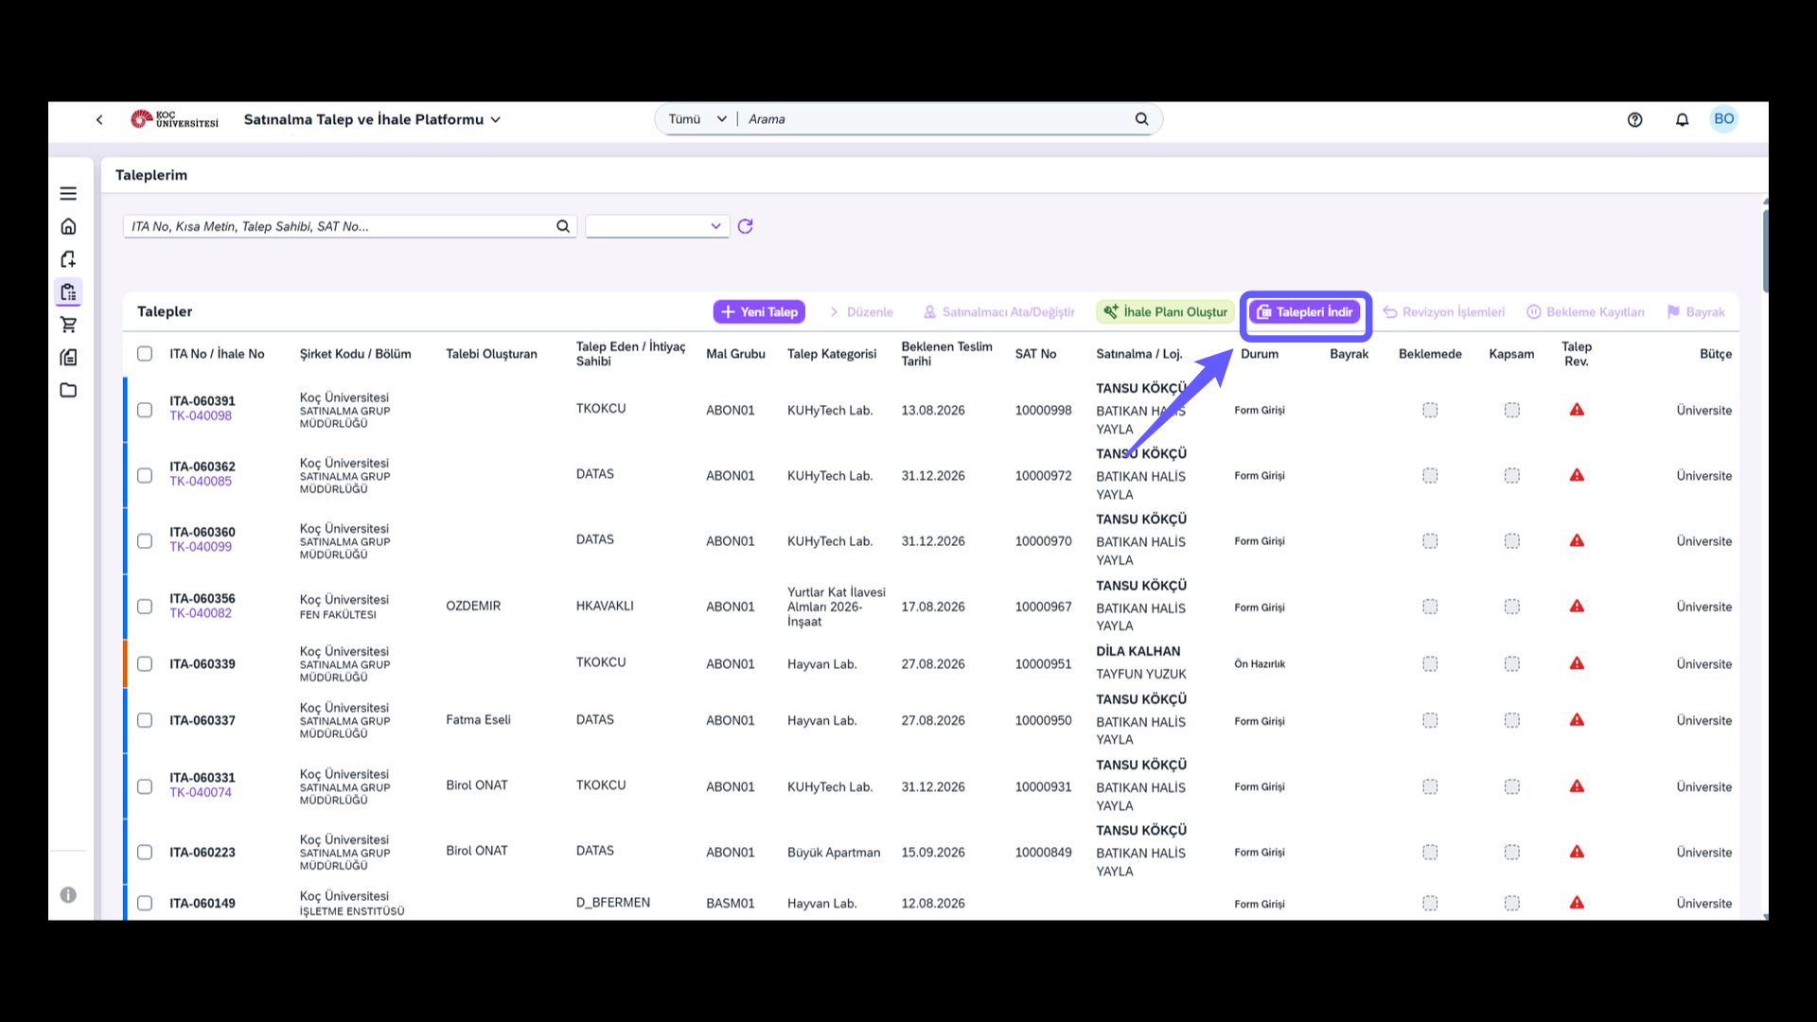
Task: Go to the home icon in sidebar
Action: tap(68, 226)
